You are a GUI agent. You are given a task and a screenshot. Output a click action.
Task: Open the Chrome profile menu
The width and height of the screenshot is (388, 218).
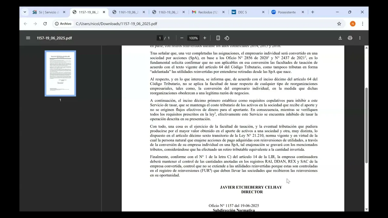point(353,24)
